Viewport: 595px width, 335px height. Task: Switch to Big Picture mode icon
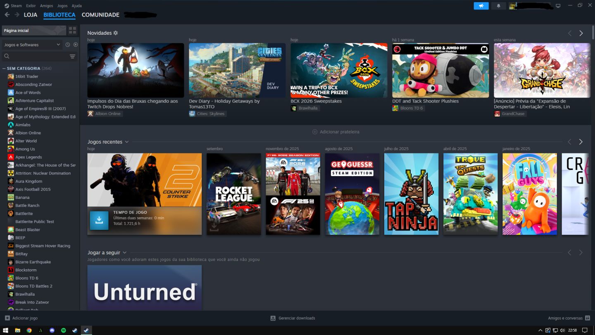tap(558, 6)
